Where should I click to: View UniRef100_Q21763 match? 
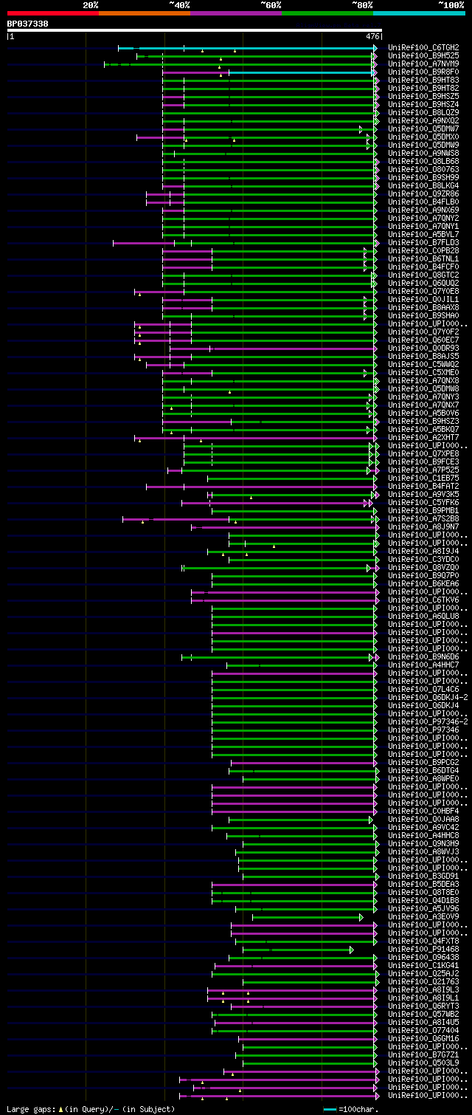click(x=423, y=981)
